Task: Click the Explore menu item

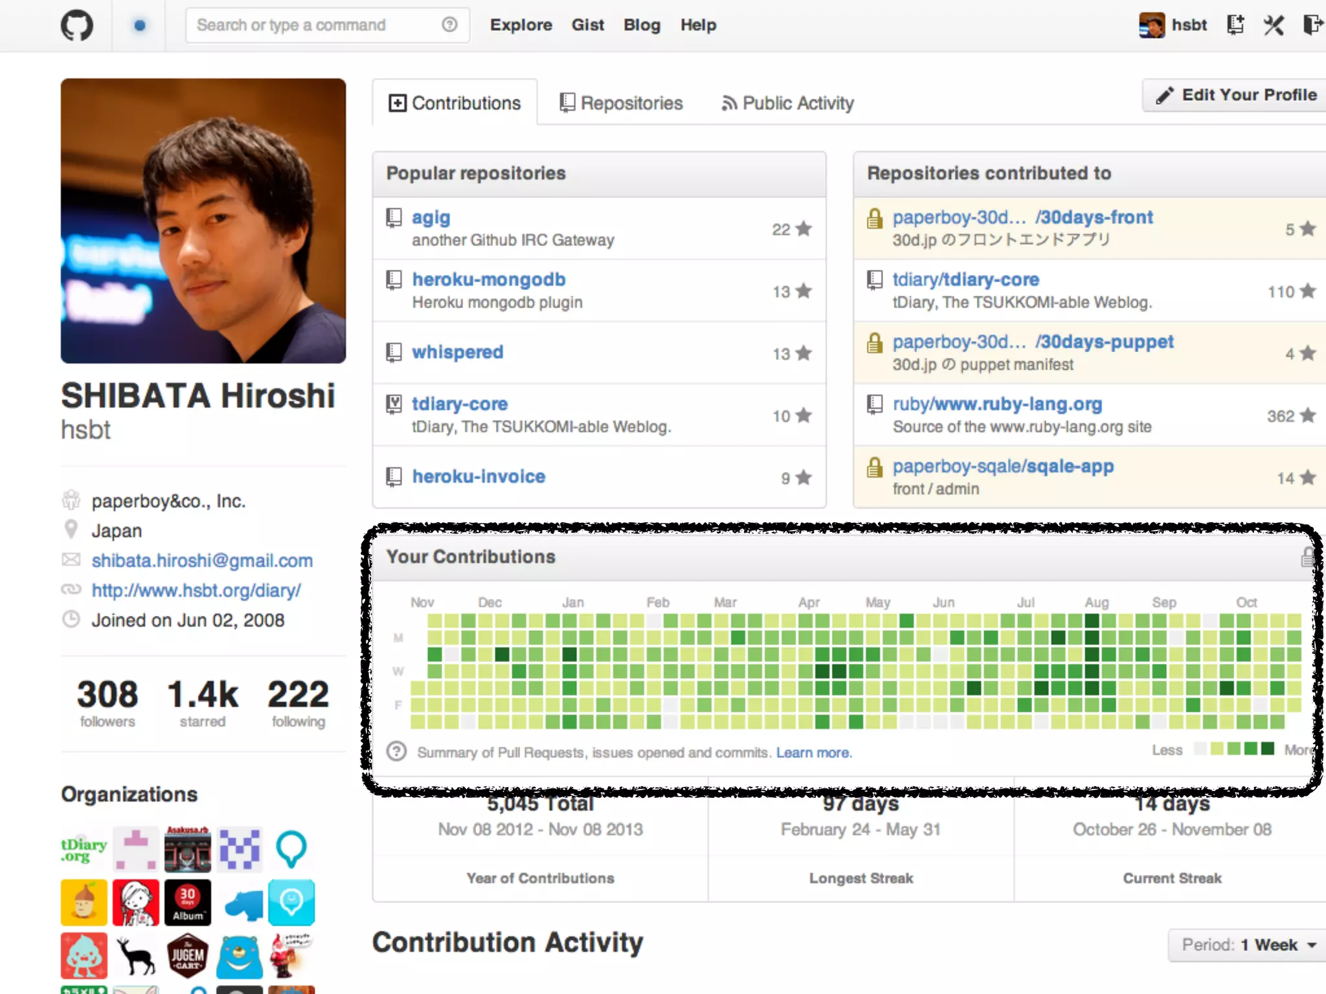Action: (x=521, y=25)
